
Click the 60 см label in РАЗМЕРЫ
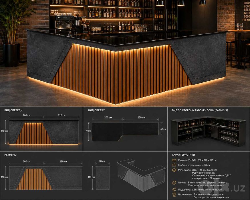click(102, 161)
